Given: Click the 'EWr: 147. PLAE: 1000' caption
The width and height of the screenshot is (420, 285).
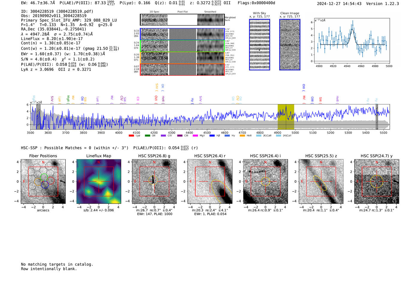Looking at the screenshot, I should pos(154,214).
